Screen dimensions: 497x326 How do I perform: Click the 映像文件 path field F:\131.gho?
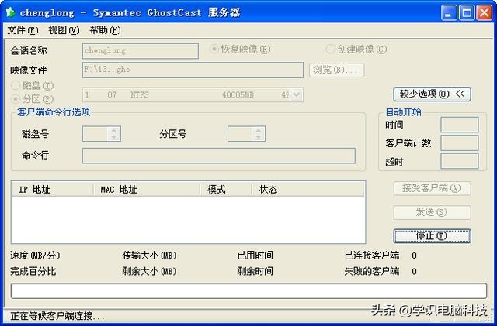pos(193,70)
